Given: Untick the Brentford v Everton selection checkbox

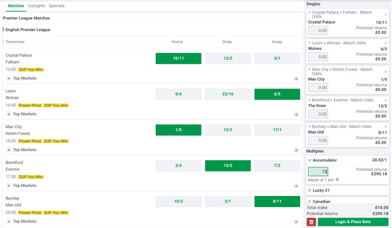Looking at the screenshot, I should tap(310, 100).
